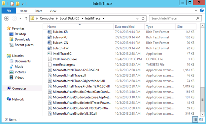Select Microsoft.VisualStudio.DefaultDataQueri... file
This screenshot has height=124, width=206.
(82, 92)
